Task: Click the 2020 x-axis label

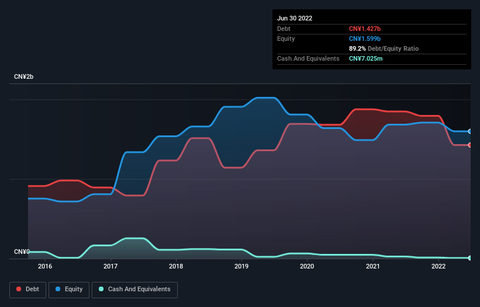Action: (307, 266)
